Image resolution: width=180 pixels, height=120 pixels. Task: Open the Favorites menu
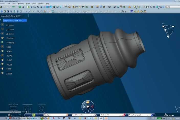pyautogui.click(x=21, y=4)
